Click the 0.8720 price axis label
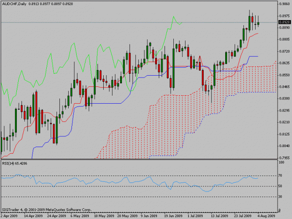The width and height of the screenshot is (292, 219). (x=285, y=51)
